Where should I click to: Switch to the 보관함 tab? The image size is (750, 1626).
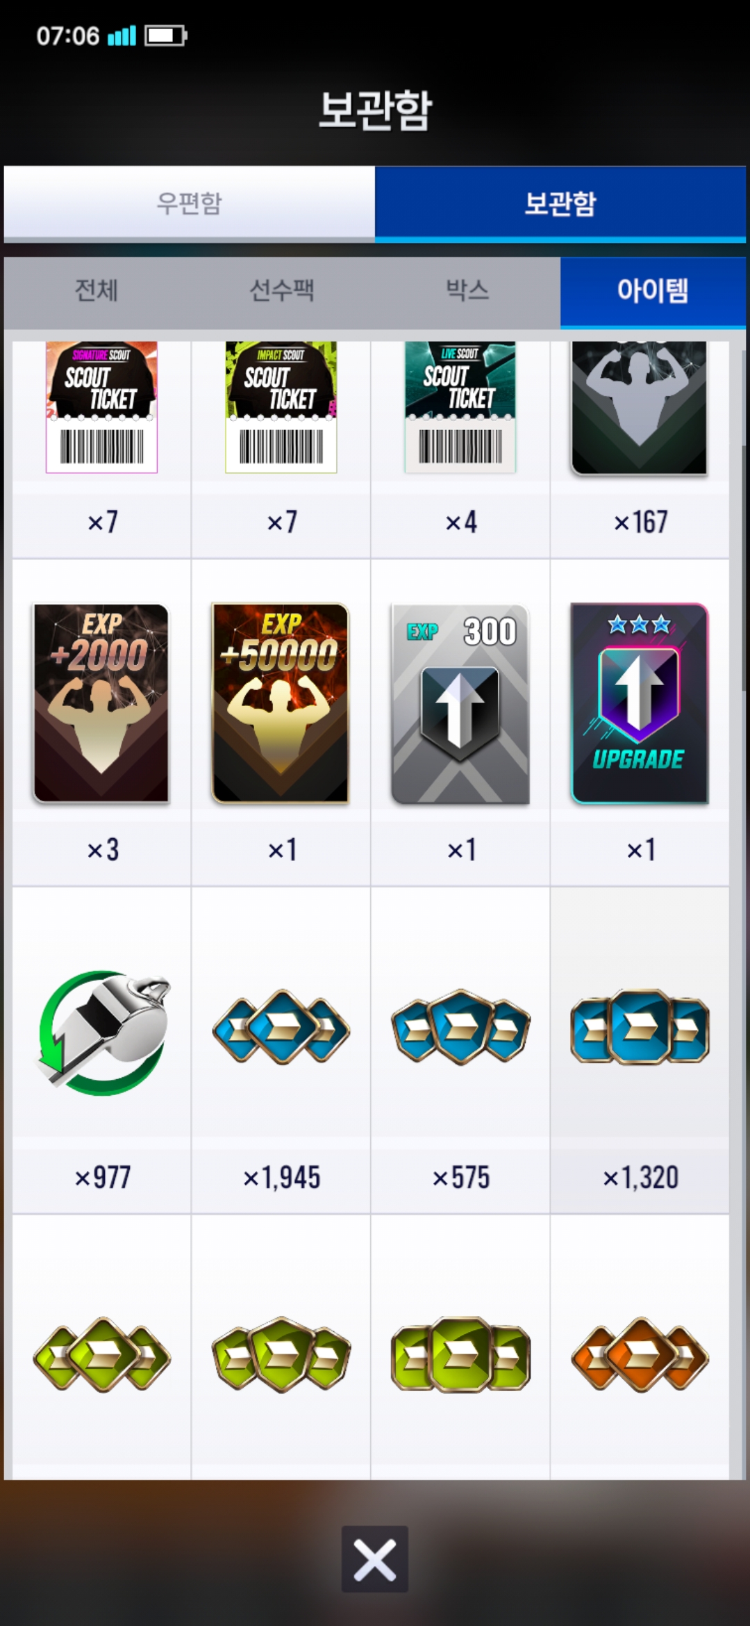(560, 203)
